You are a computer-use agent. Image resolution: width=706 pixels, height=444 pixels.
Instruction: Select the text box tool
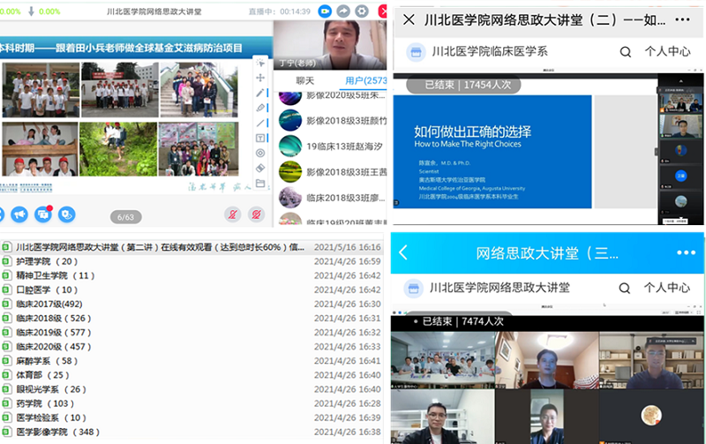[x=260, y=139]
